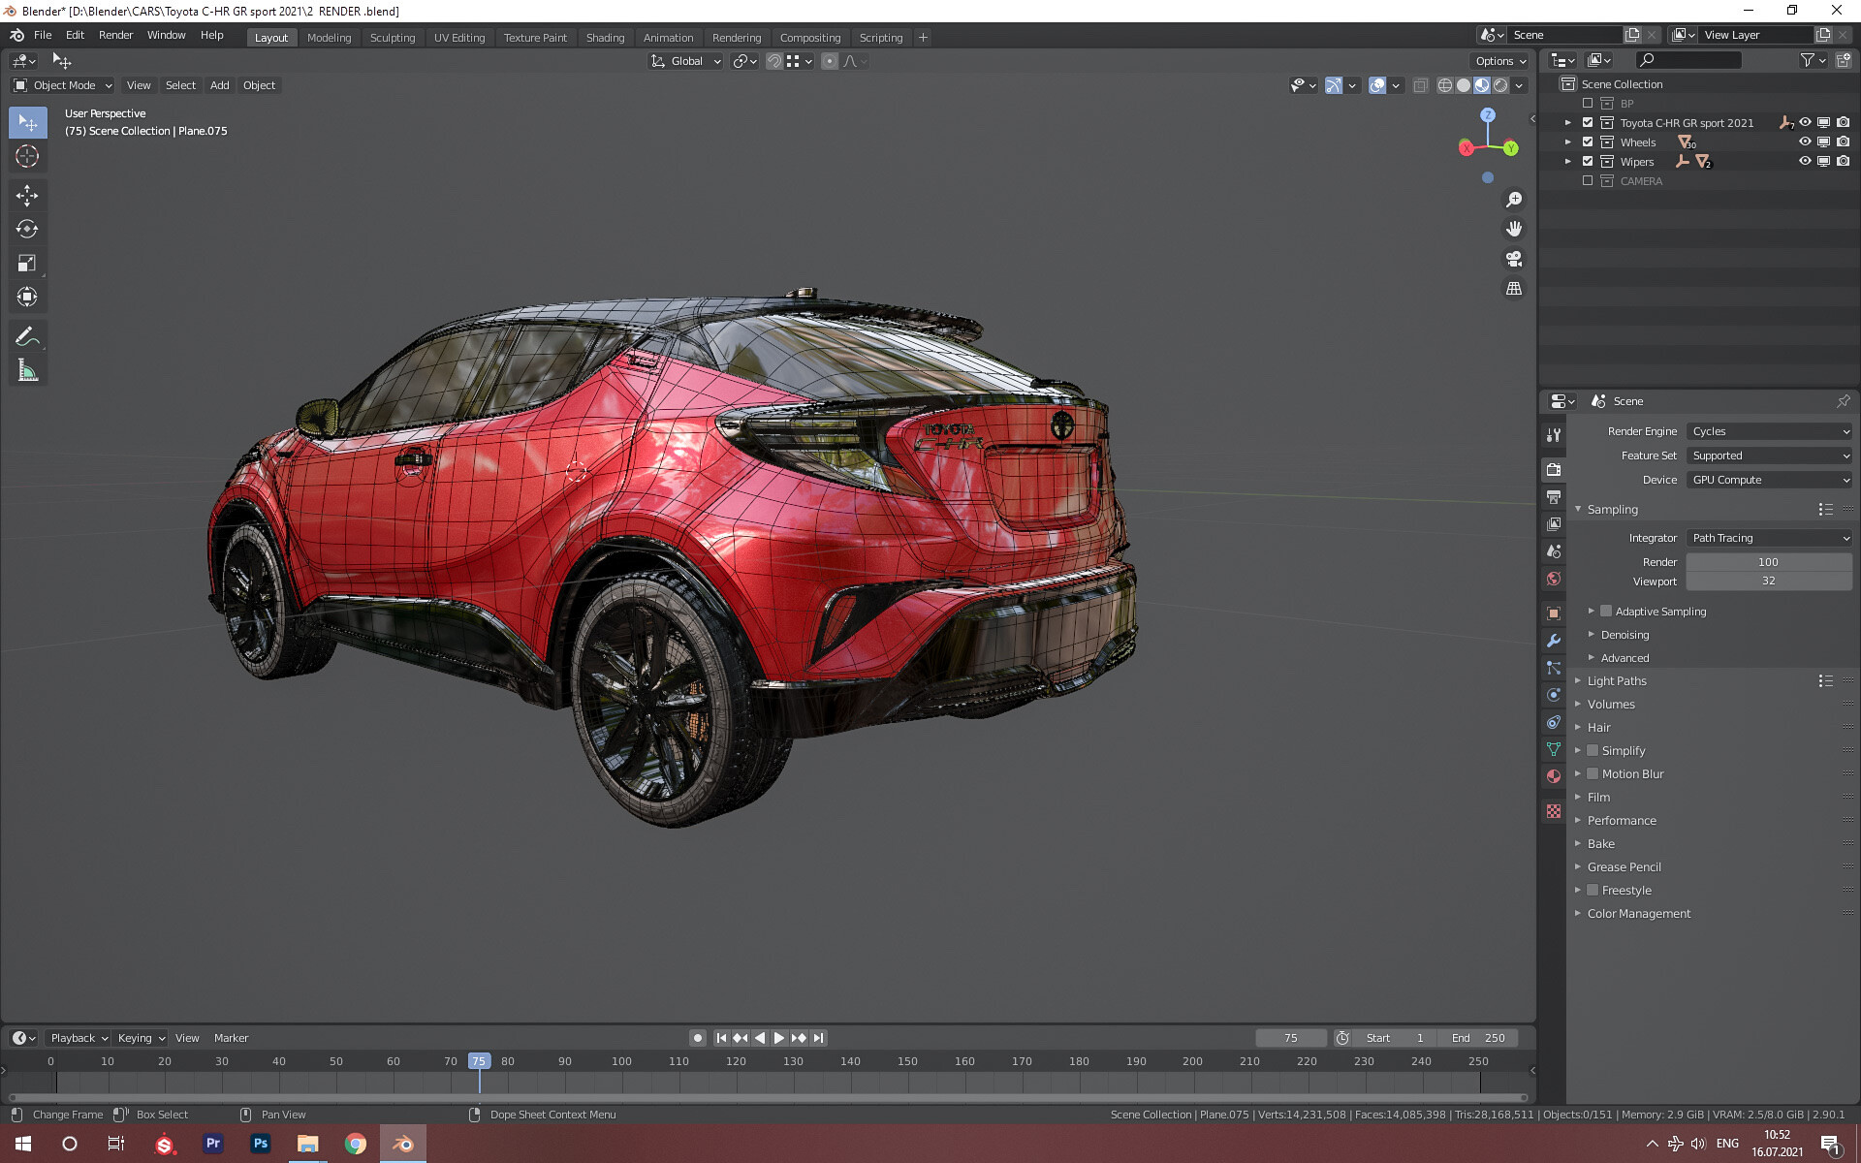Click the Play animation button
The height and width of the screenshot is (1163, 1861).
tap(778, 1038)
